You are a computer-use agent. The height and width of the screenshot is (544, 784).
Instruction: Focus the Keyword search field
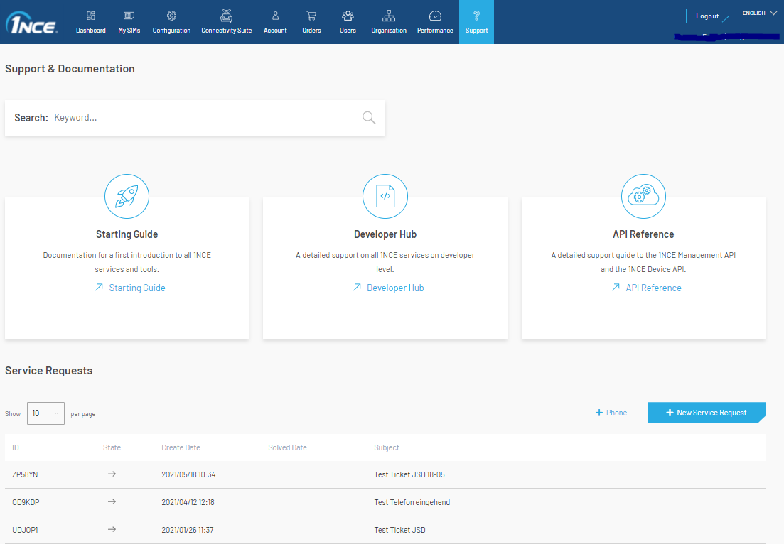(205, 118)
